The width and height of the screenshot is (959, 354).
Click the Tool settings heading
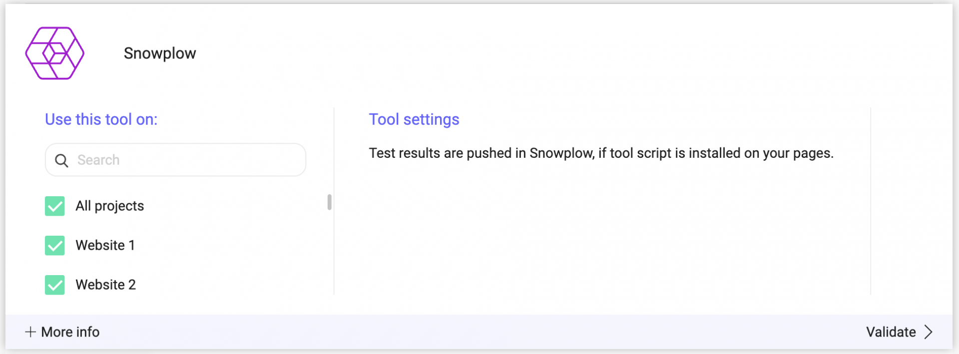point(414,119)
